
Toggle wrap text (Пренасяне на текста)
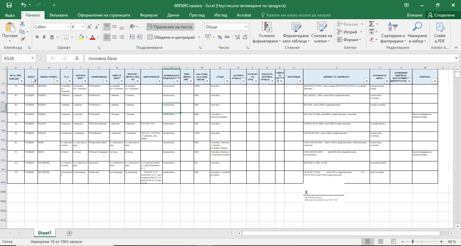(169, 27)
